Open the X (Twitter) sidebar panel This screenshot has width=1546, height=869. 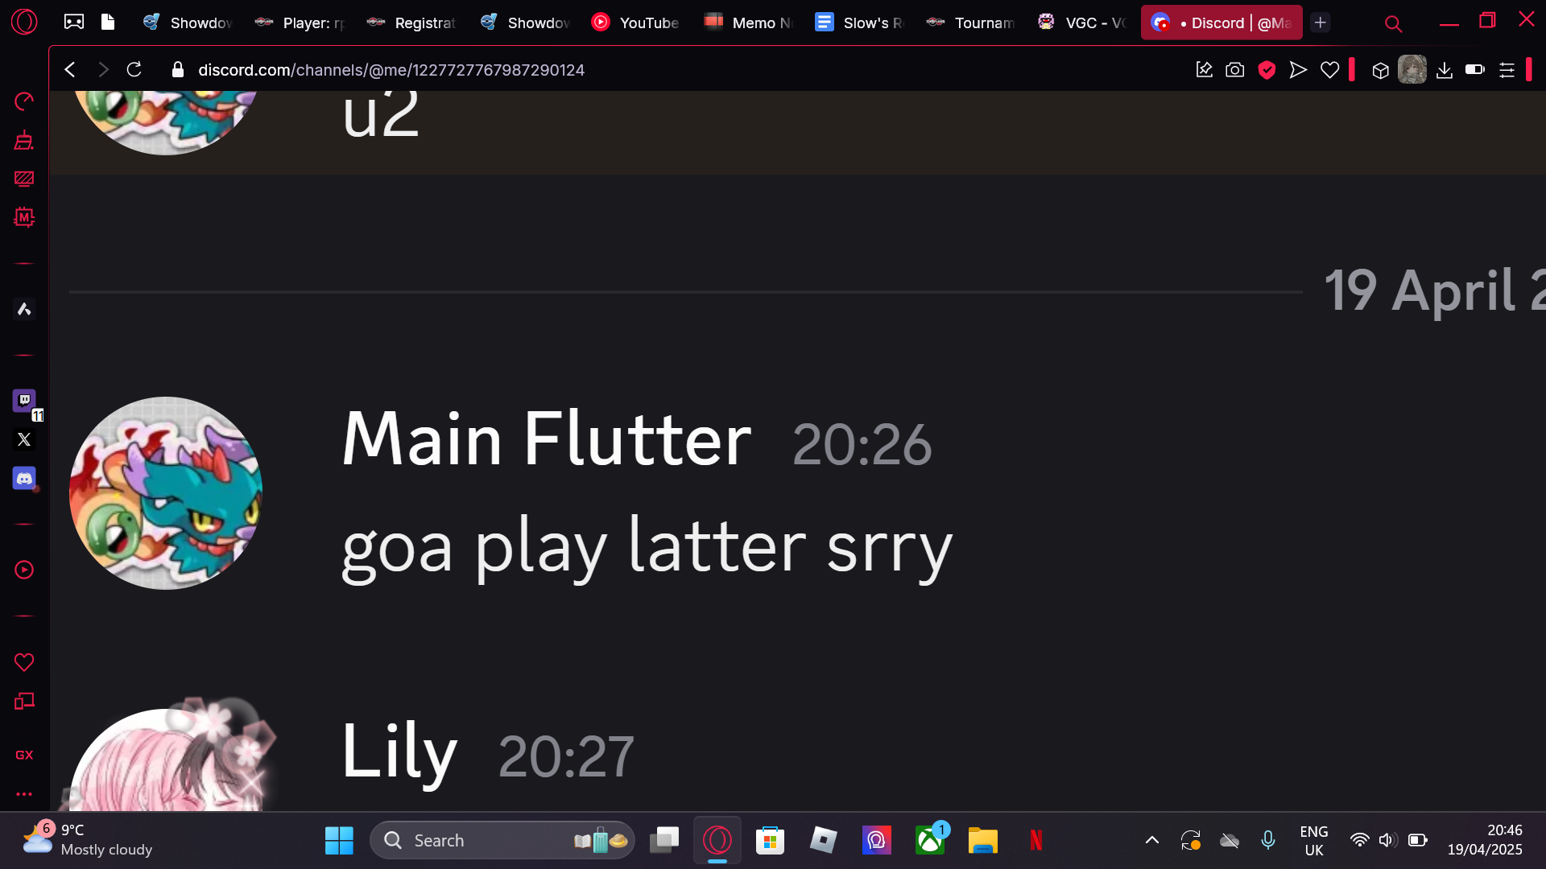pyautogui.click(x=24, y=439)
